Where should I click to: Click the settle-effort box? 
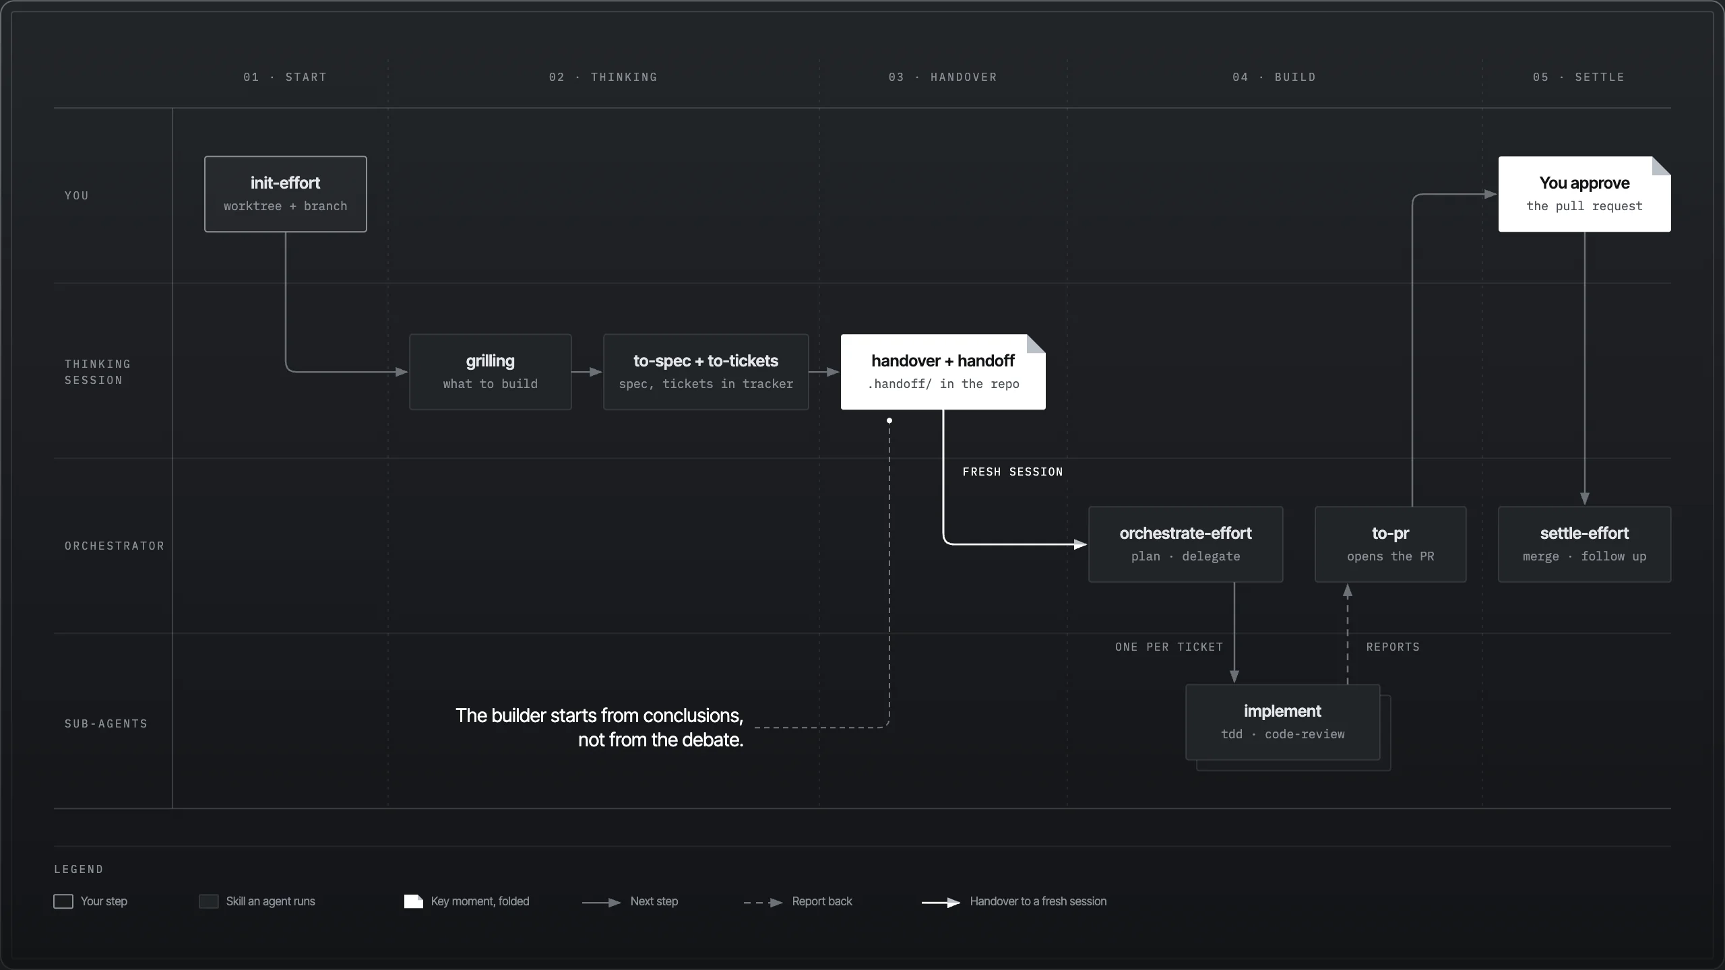pyautogui.click(x=1585, y=544)
